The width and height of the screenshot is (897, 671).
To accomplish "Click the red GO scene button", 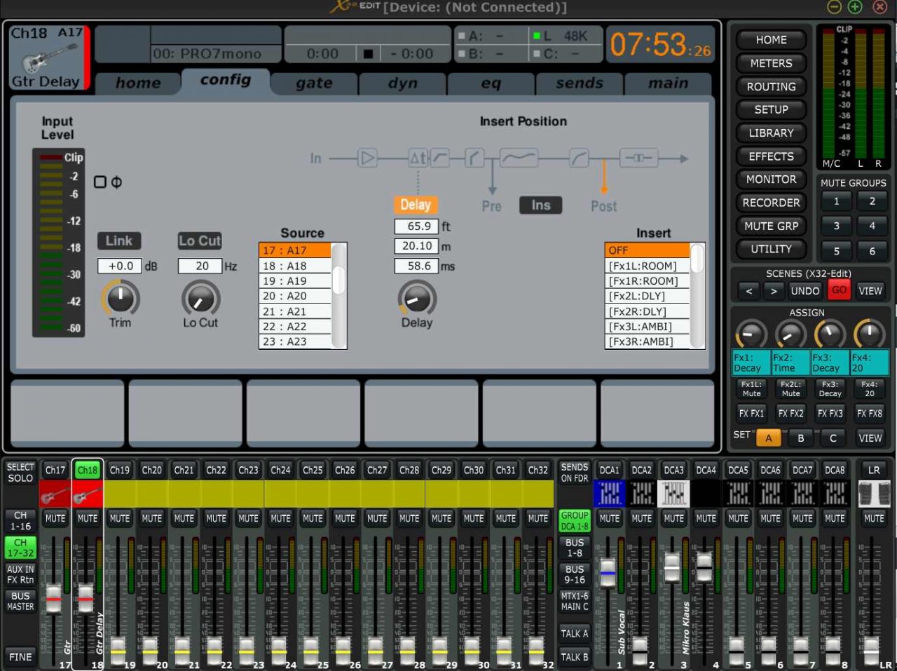I will click(839, 290).
